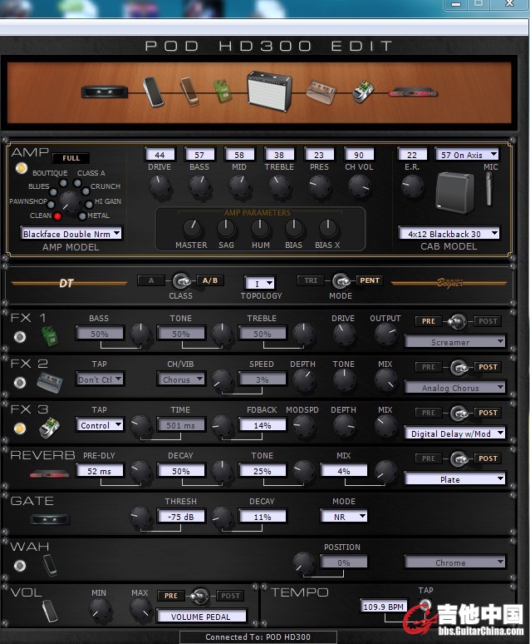Click the Reverb unit icon
Viewport: 530px width, 644px height.
49,475
